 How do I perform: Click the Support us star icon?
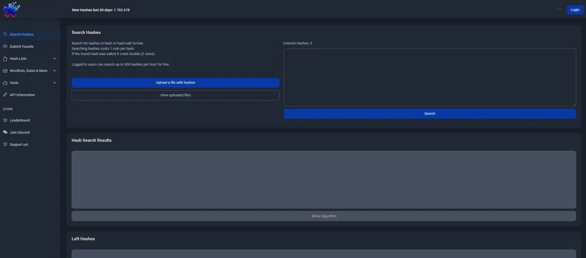coord(5,144)
